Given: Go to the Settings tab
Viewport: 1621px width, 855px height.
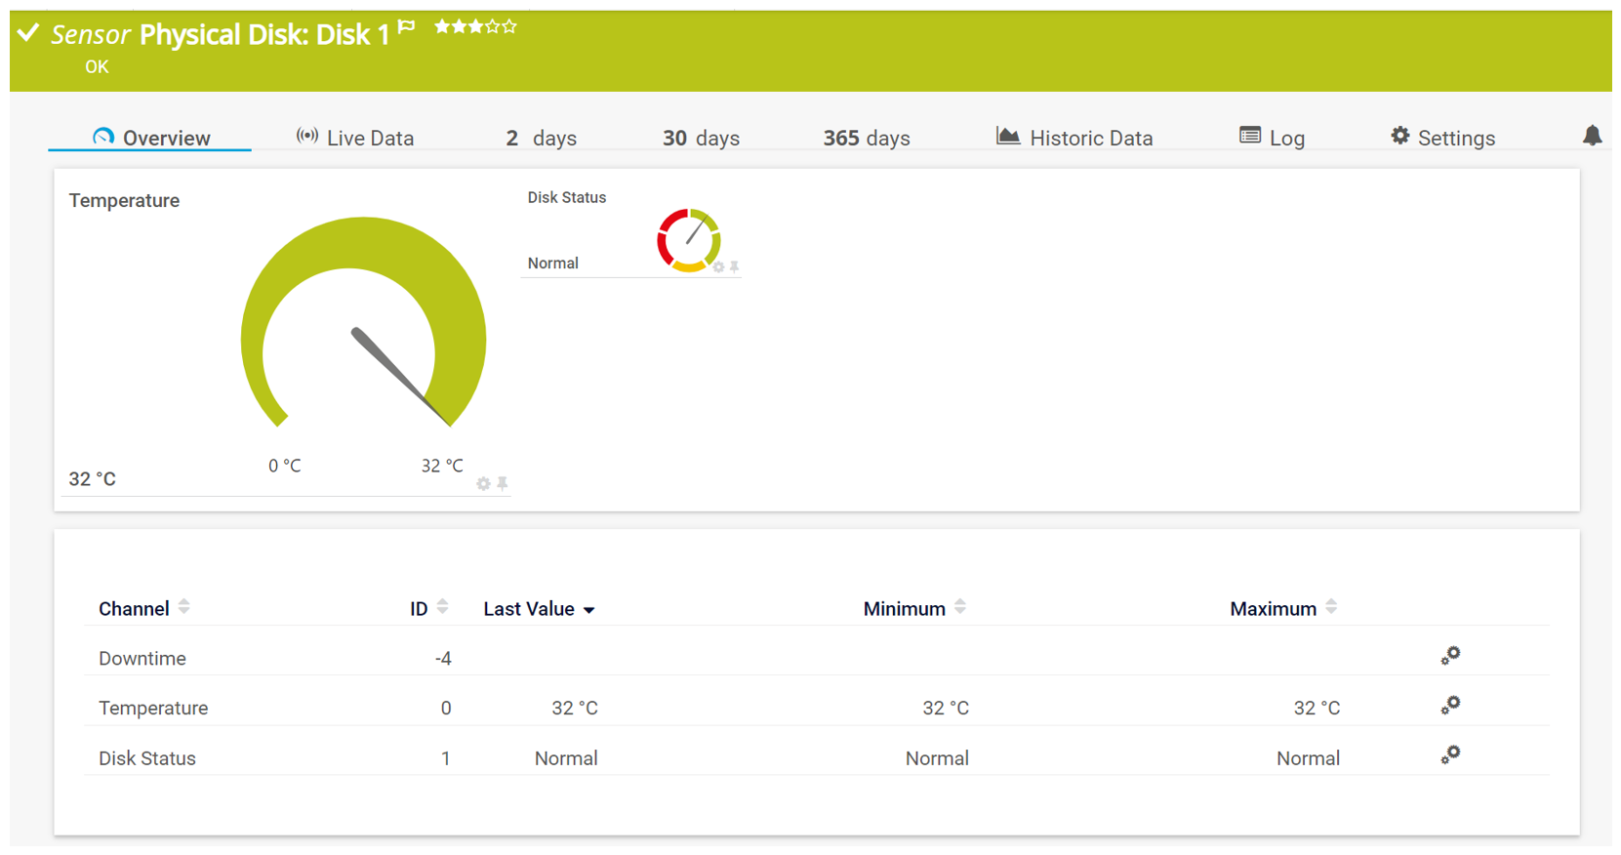Looking at the screenshot, I should (x=1442, y=138).
